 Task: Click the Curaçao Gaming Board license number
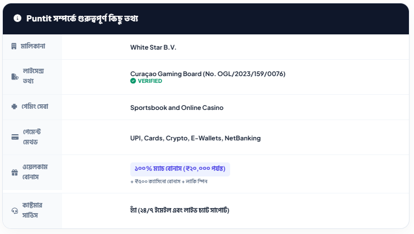tap(208, 74)
